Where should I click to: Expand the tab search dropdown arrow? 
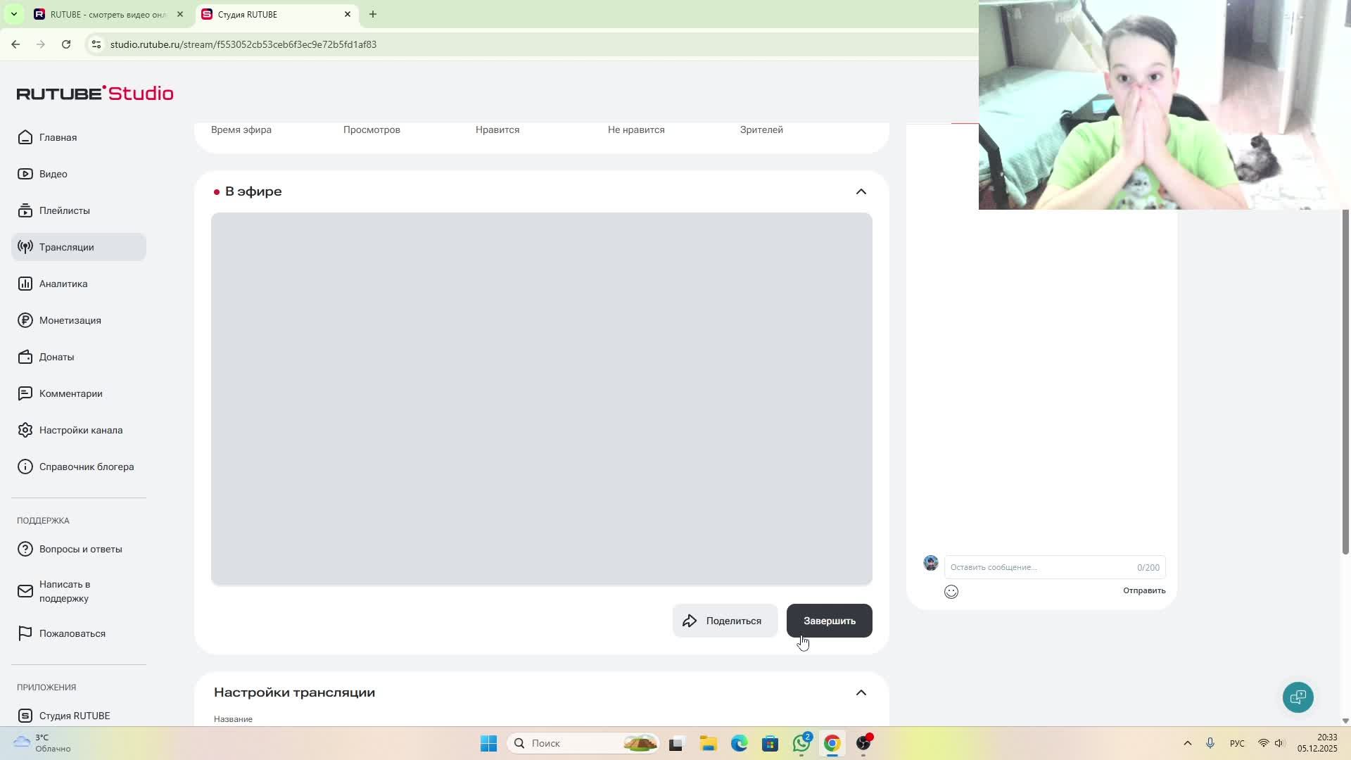tap(13, 14)
